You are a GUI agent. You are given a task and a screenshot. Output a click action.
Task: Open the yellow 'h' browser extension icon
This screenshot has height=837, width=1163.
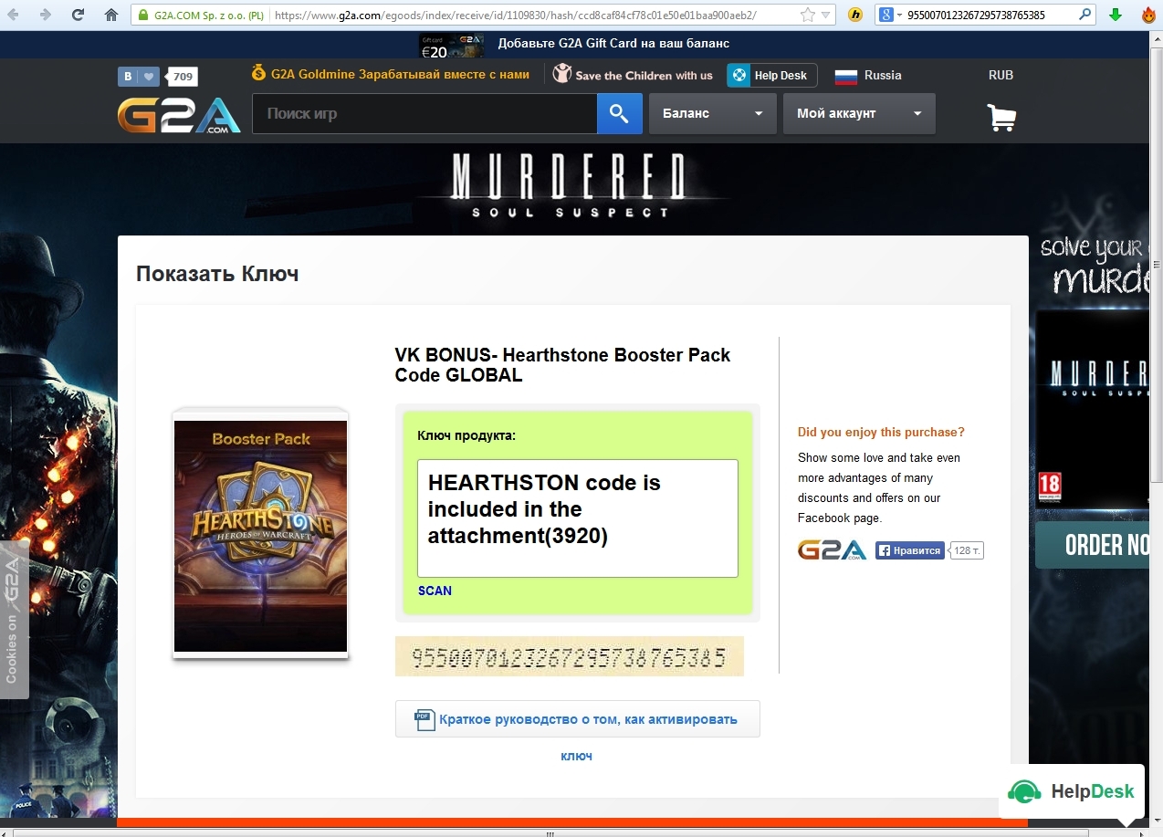[x=854, y=16]
